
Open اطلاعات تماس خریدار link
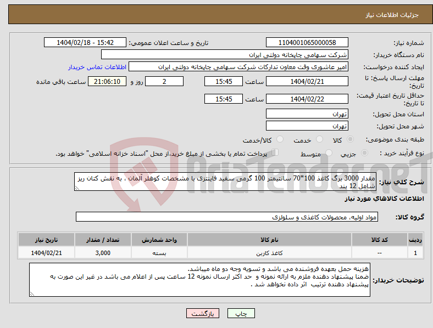click(97, 67)
